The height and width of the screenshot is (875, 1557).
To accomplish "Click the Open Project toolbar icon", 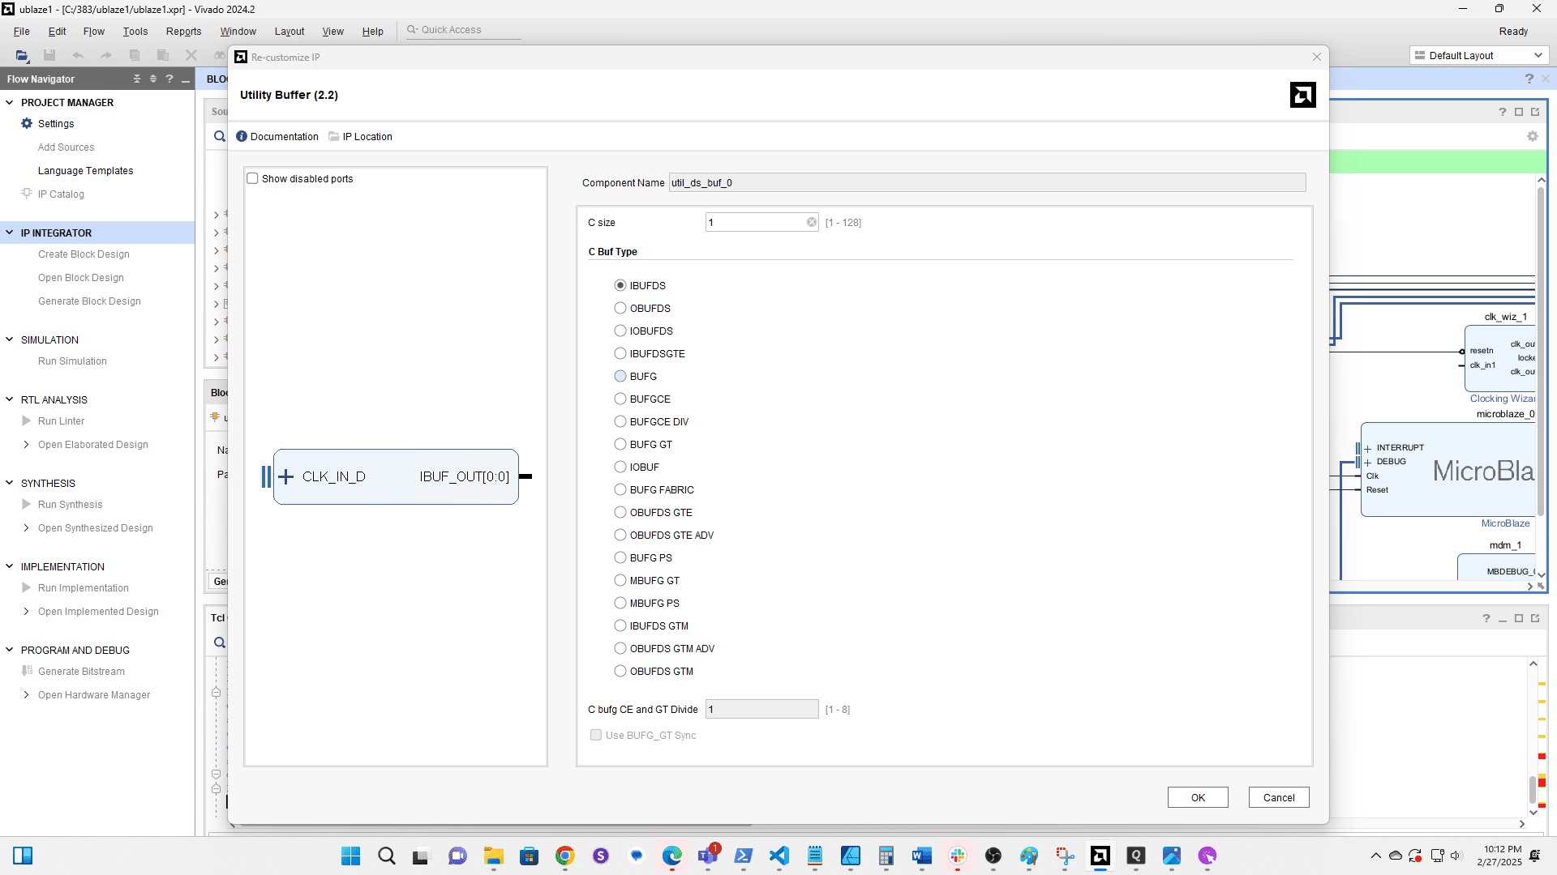I will (x=22, y=55).
